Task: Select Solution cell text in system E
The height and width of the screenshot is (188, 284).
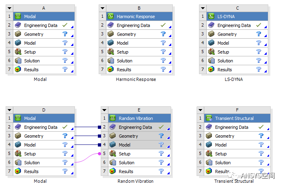Action: tap(126, 163)
